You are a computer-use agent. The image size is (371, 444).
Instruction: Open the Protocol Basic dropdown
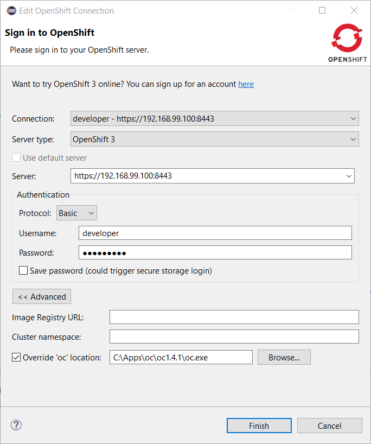point(76,213)
